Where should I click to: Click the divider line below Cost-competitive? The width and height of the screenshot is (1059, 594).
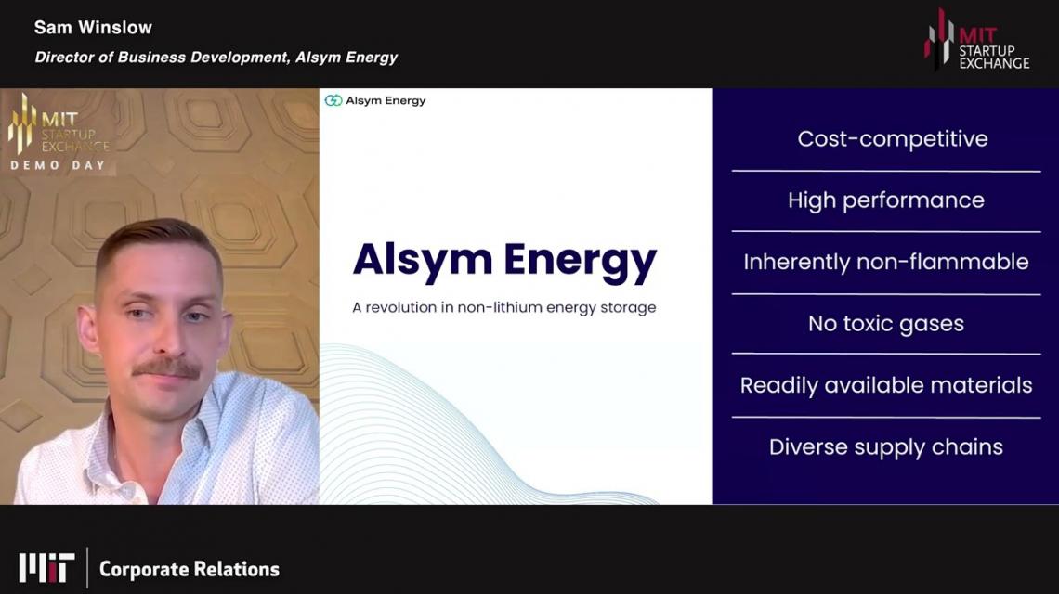coord(885,171)
